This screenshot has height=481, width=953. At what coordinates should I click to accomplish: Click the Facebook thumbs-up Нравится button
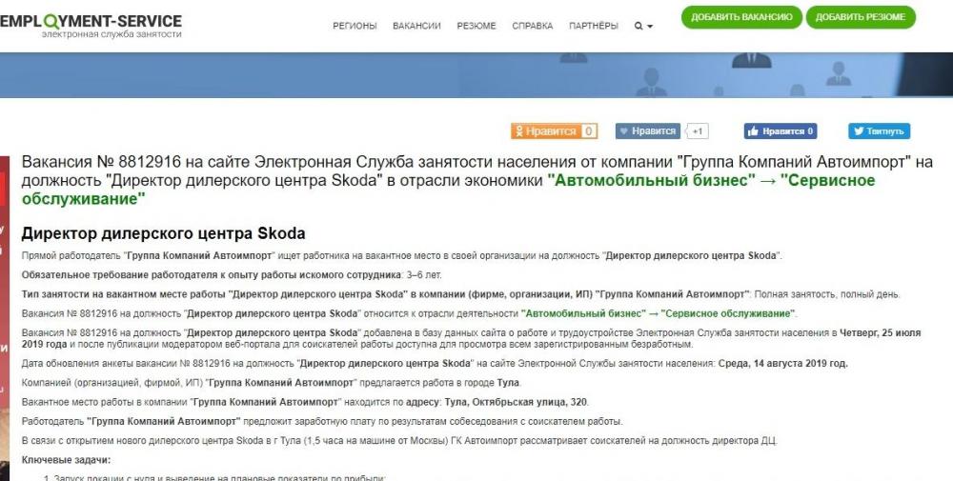780,131
